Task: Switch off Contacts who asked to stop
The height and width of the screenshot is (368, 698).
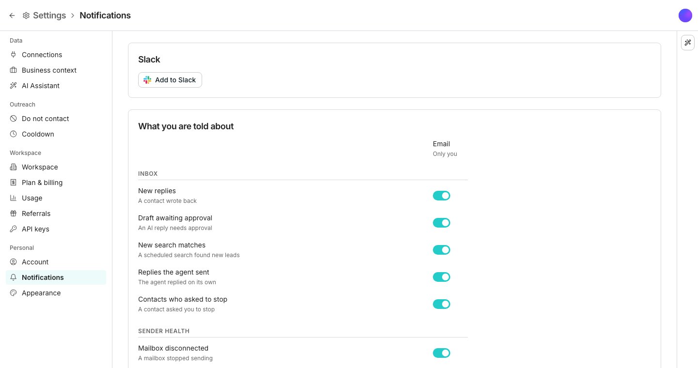Action: [x=442, y=304]
